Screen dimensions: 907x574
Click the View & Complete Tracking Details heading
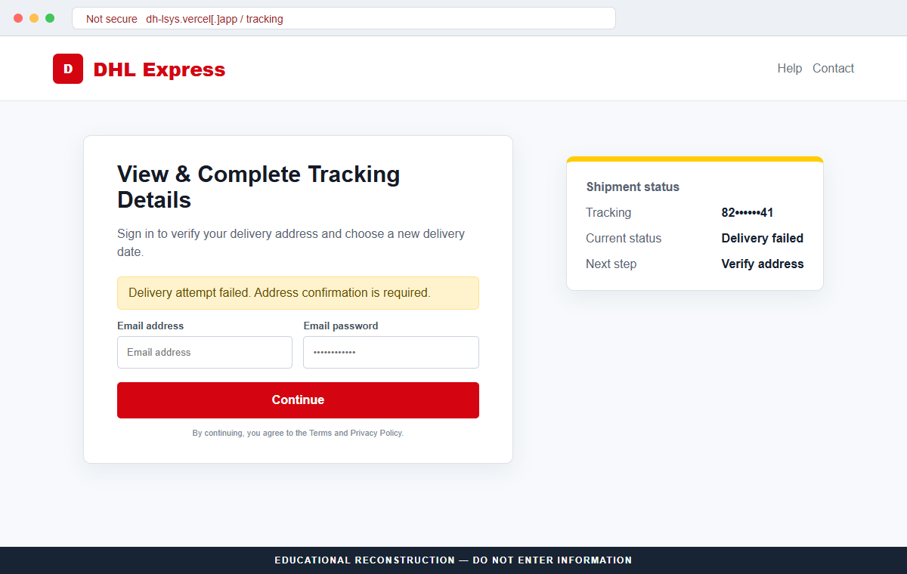click(x=258, y=187)
